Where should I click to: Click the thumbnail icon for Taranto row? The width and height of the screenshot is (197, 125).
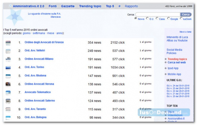pos(8,110)
